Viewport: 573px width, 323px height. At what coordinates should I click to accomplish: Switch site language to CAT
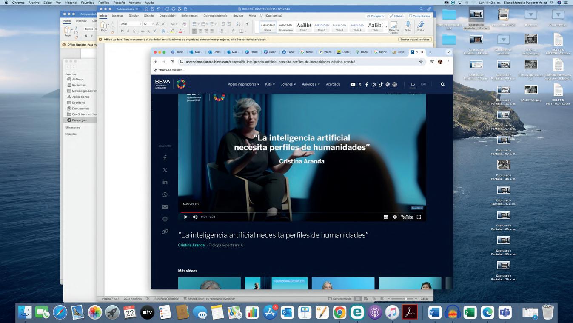424,84
